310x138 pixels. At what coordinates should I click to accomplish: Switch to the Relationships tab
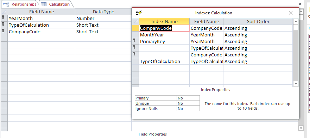click(x=20, y=4)
